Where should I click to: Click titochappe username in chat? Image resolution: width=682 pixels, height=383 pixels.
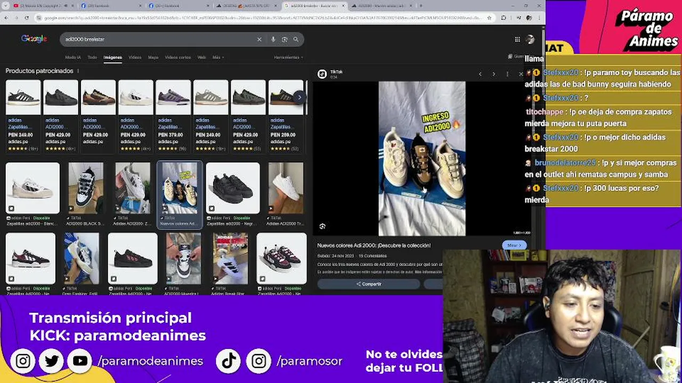point(545,112)
